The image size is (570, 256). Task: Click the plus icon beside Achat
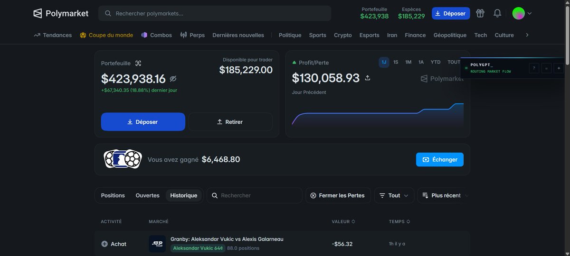click(104, 244)
